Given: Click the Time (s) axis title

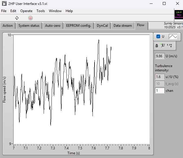Looking at the screenshot, I should (73, 153).
